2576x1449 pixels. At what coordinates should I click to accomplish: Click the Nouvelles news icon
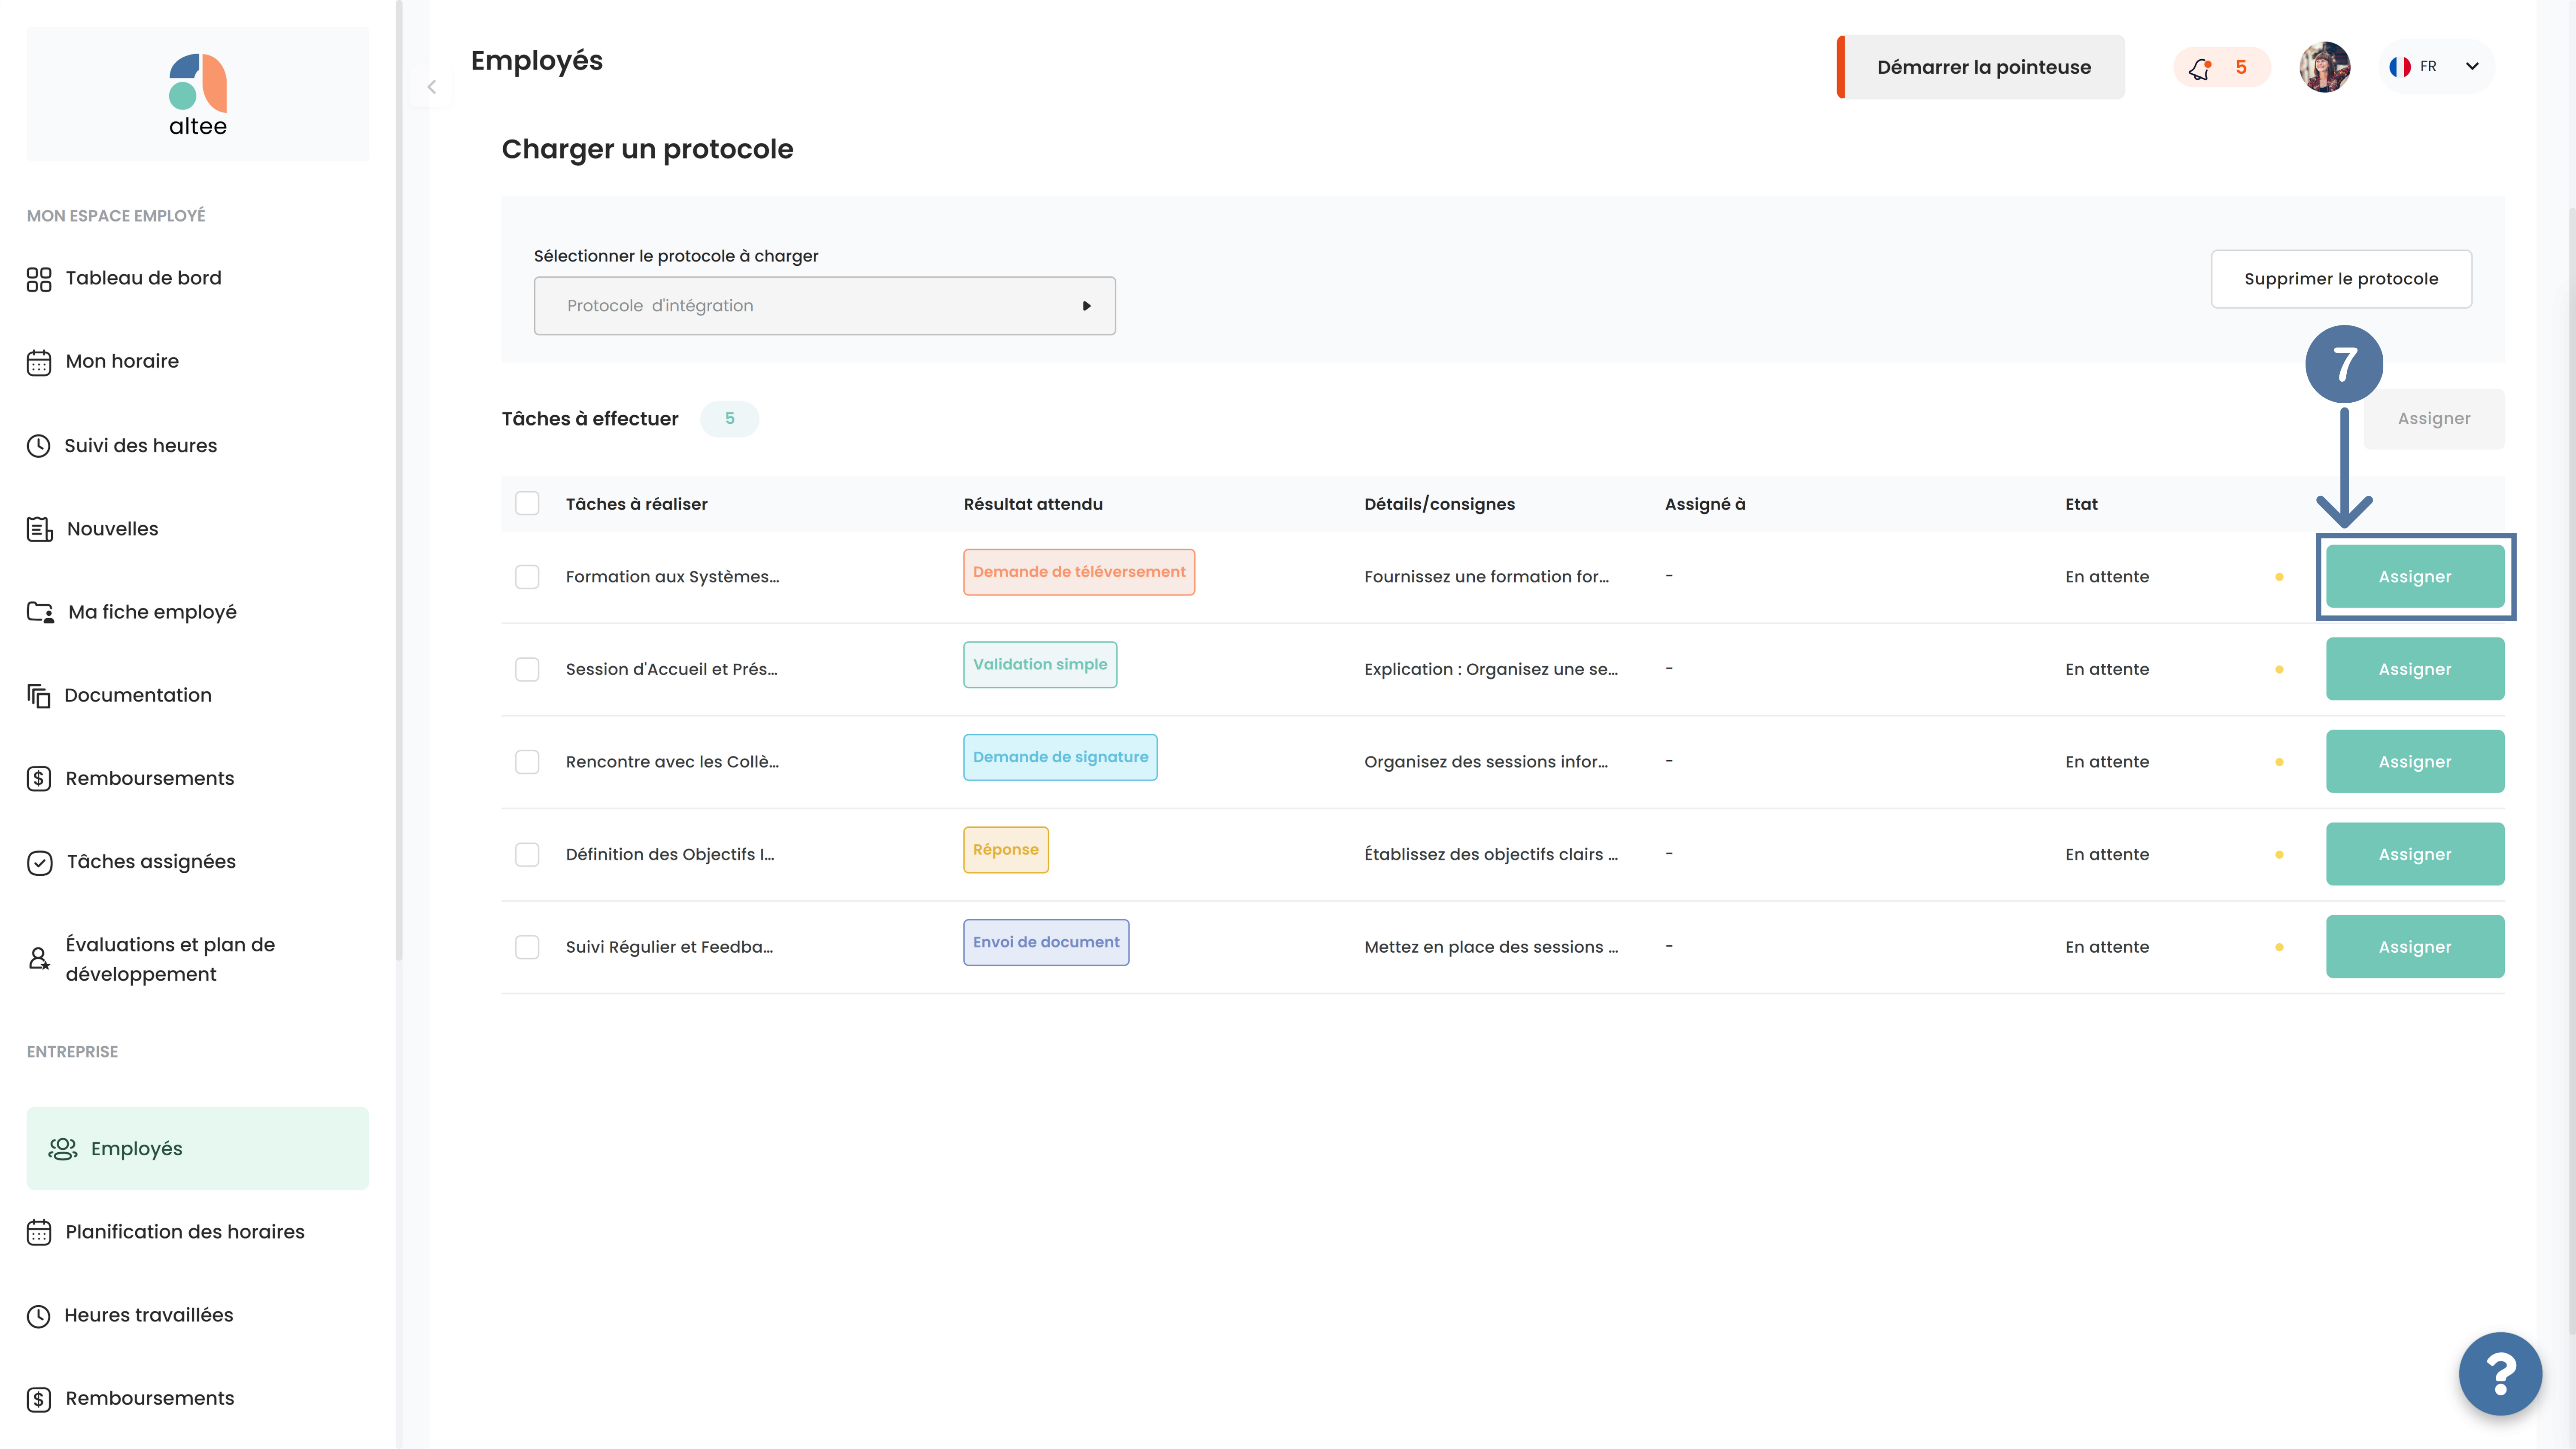coord(40,529)
